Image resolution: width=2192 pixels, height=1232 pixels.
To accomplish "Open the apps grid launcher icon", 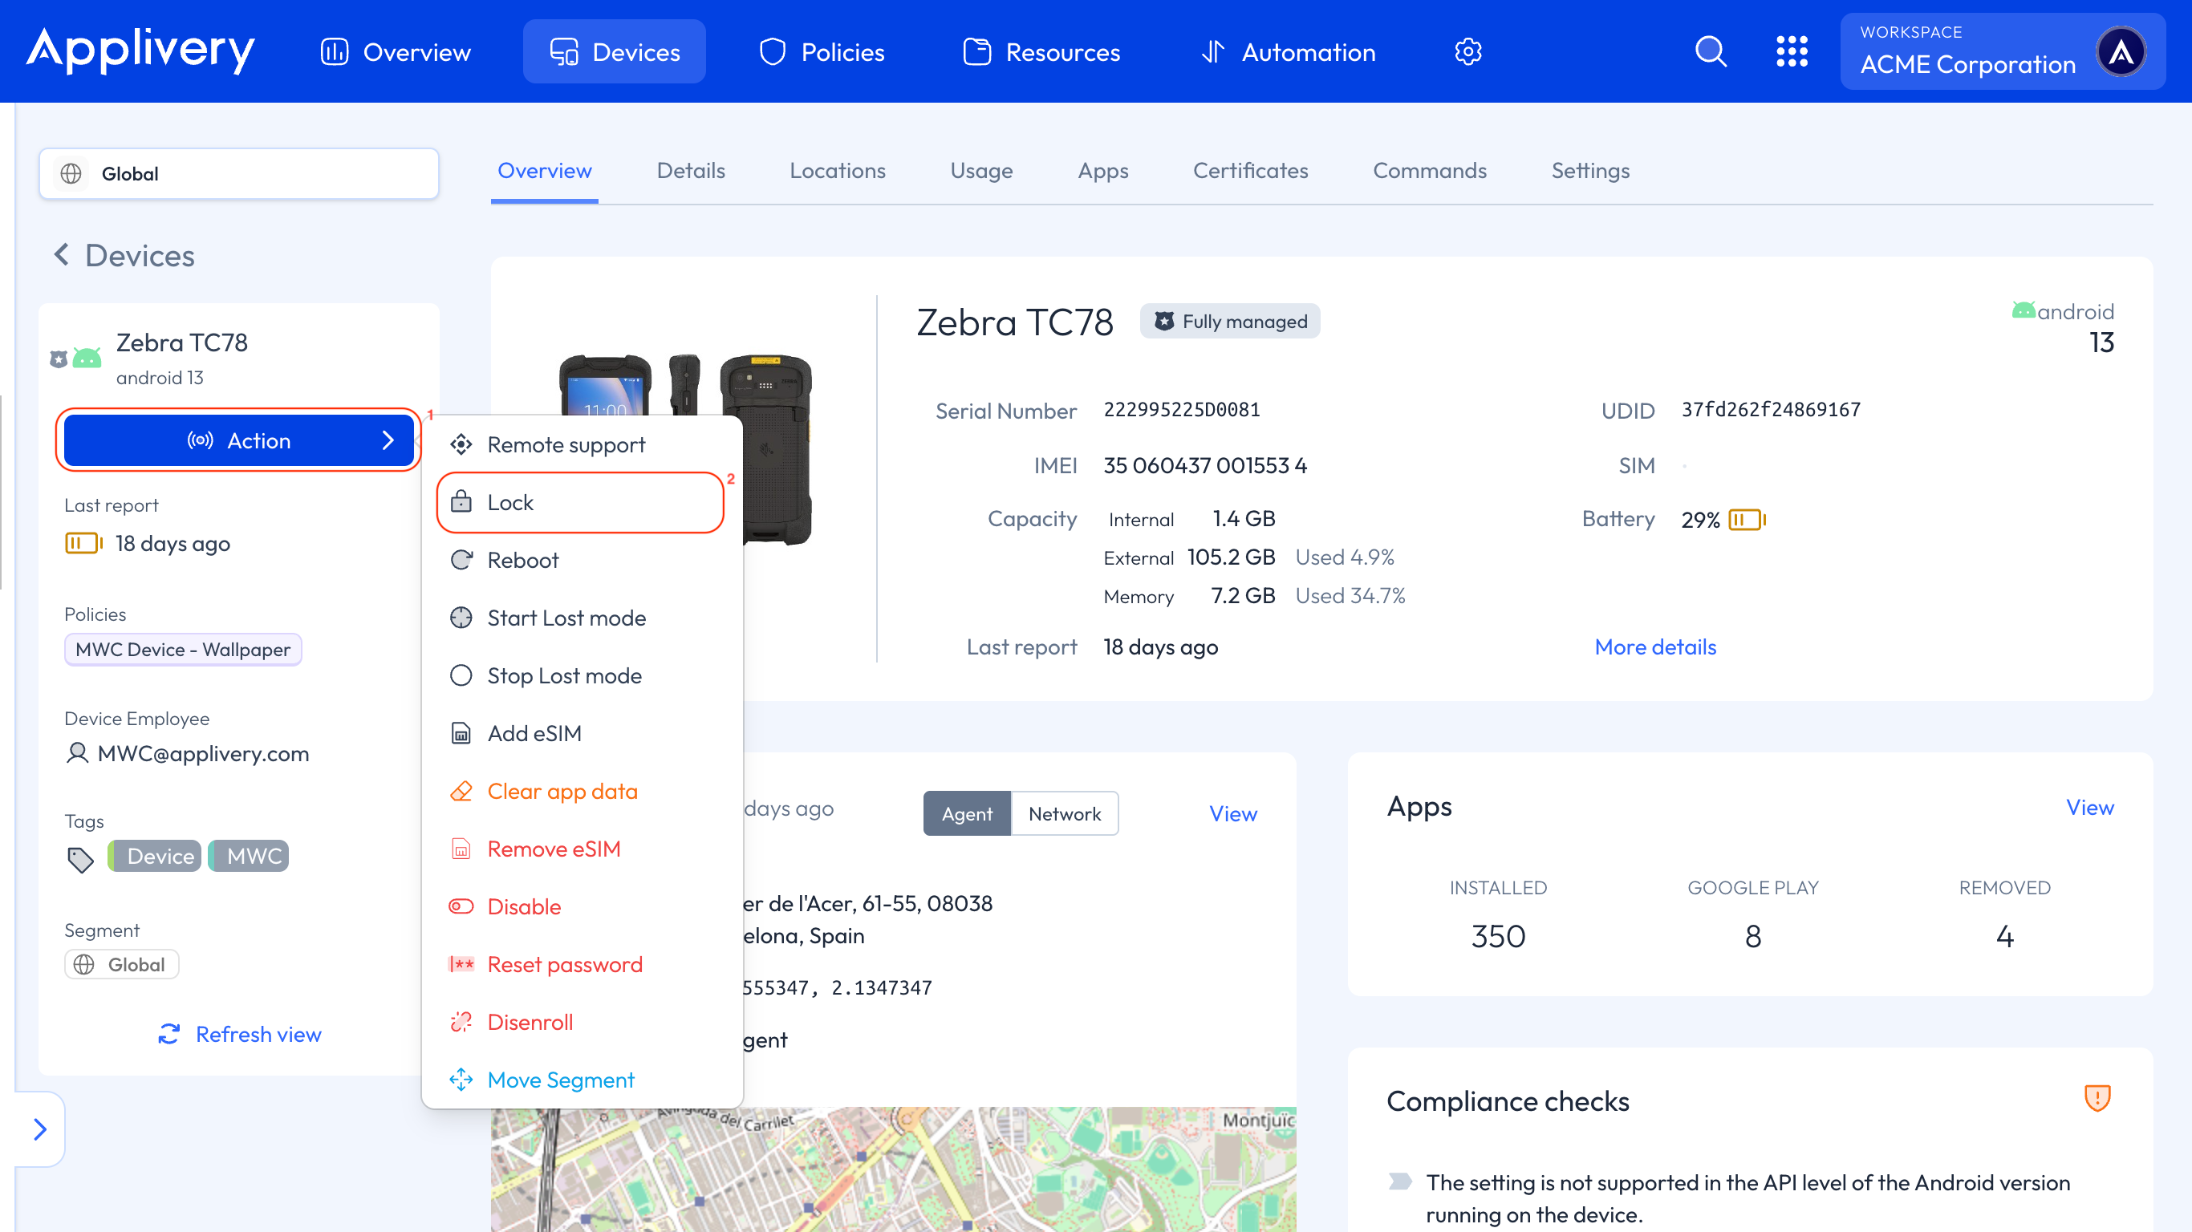I will click(x=1791, y=52).
